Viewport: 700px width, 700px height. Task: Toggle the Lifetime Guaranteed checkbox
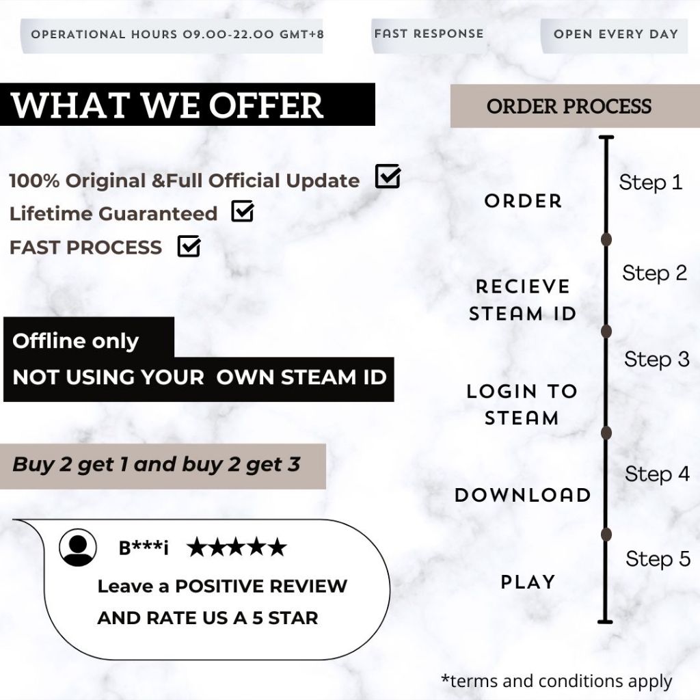[x=242, y=211]
